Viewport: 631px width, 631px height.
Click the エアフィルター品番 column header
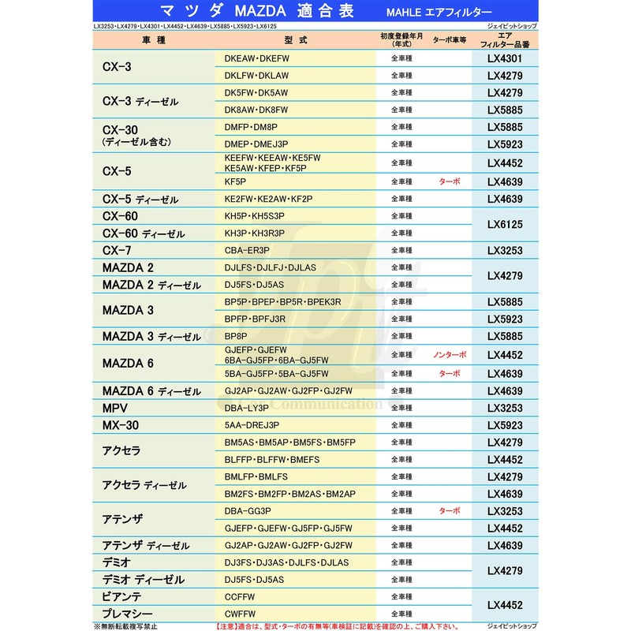[505, 40]
